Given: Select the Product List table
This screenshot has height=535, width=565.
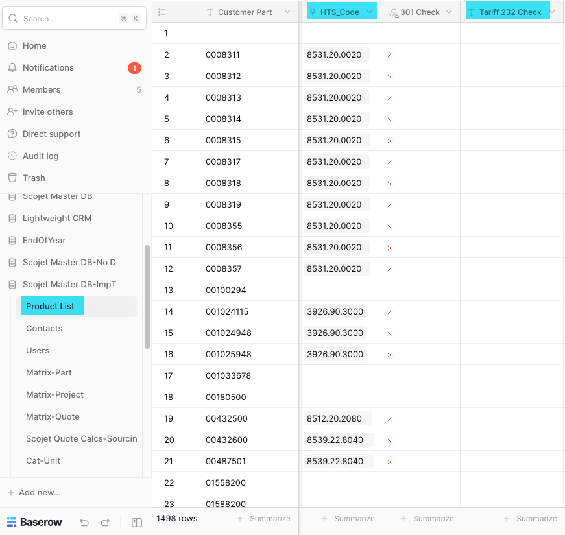Looking at the screenshot, I should coord(51,307).
